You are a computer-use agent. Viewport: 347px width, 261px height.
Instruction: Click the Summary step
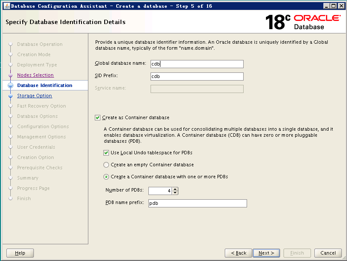[27, 178]
